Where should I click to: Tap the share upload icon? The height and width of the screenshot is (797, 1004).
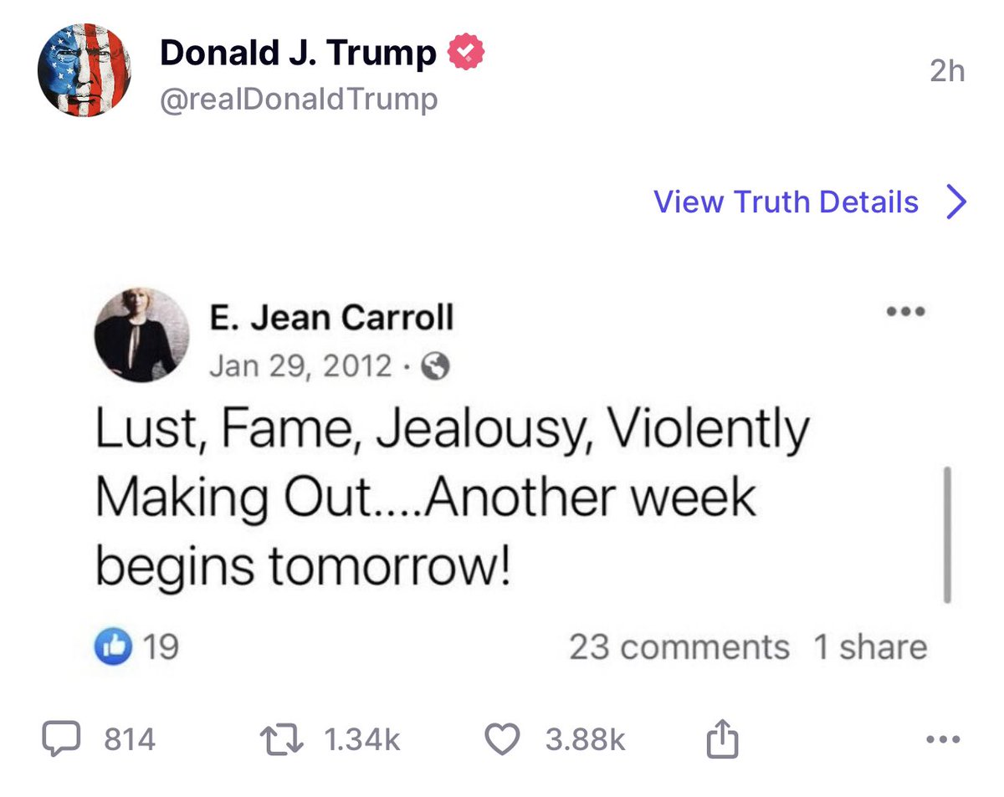coord(723,739)
